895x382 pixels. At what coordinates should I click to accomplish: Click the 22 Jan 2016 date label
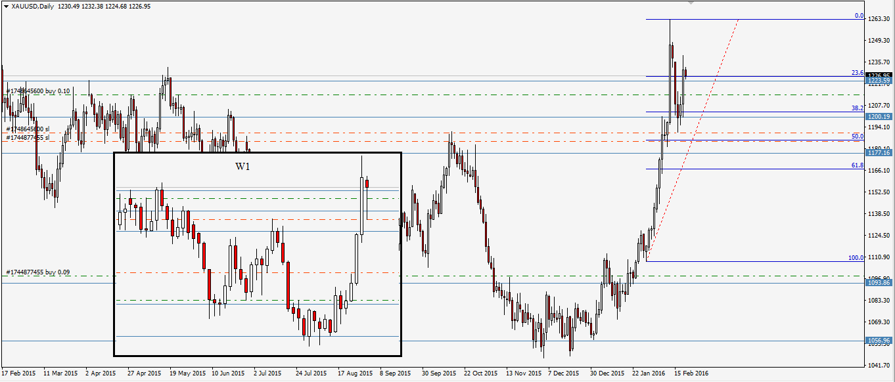[x=648, y=373]
